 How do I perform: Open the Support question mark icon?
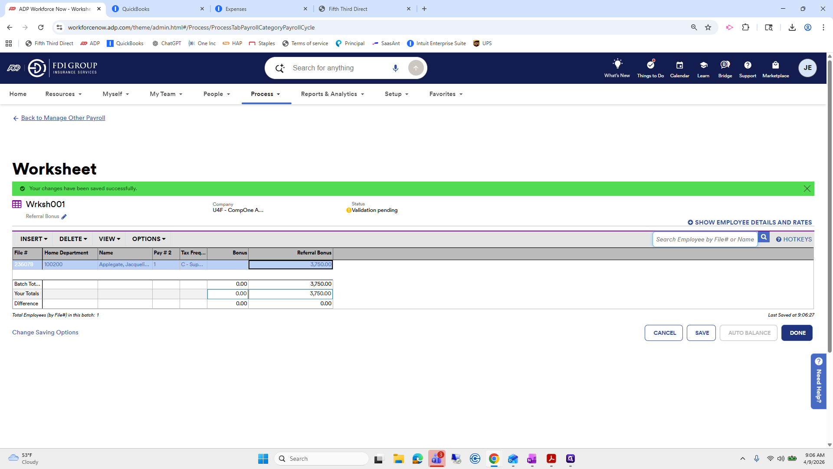(748, 65)
